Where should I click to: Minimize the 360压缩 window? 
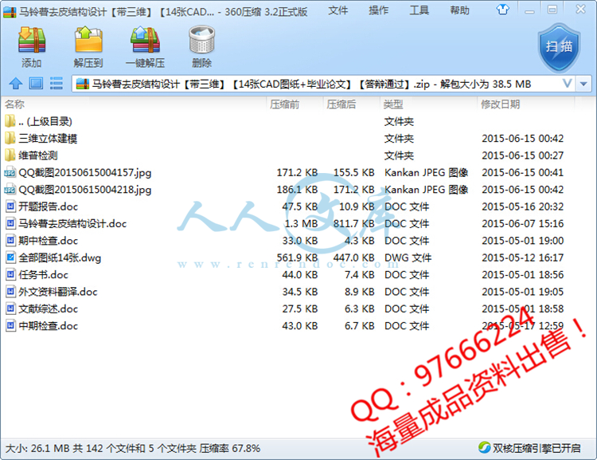click(529, 10)
